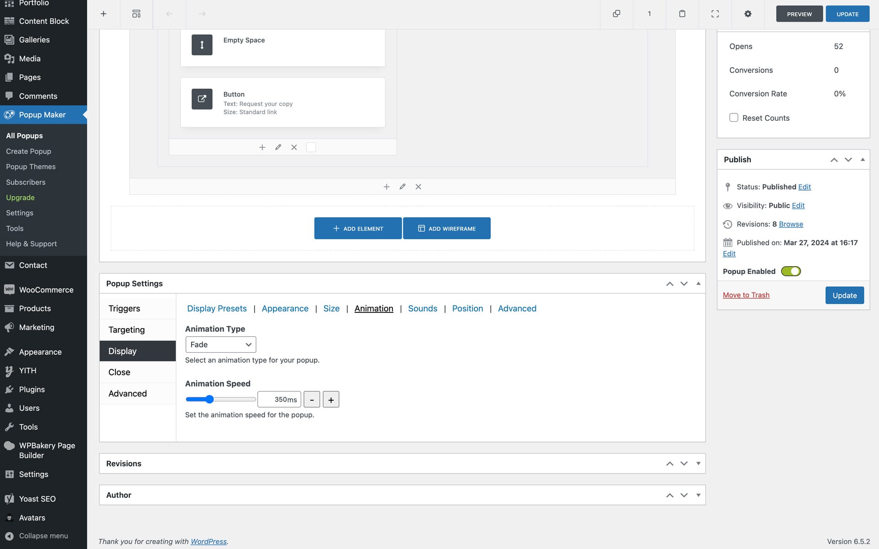
Task: Click the fullscreen mode icon
Action: point(715,14)
